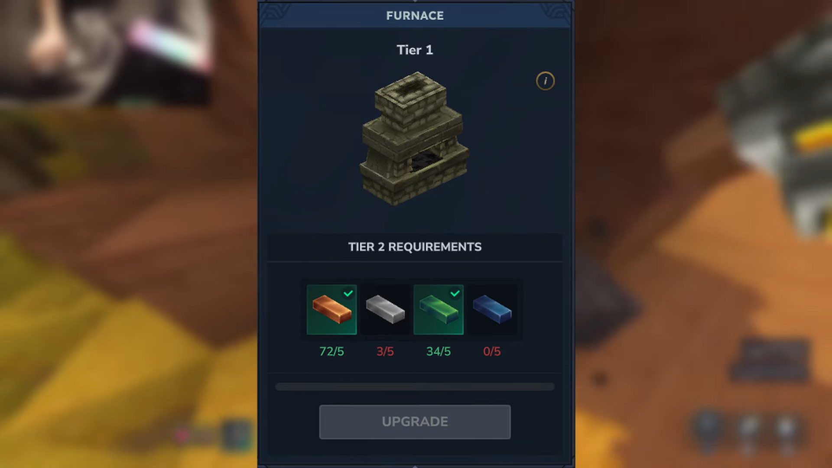The width and height of the screenshot is (832, 468).
Task: Click the blurred webcam overlay in the corner
Action: (106, 52)
